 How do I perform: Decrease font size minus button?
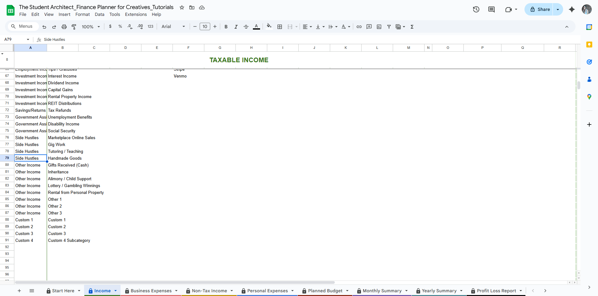click(x=195, y=27)
